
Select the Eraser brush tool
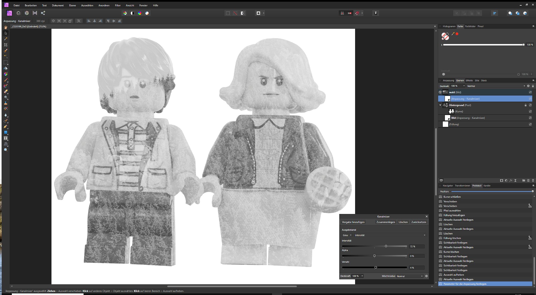[6, 91]
